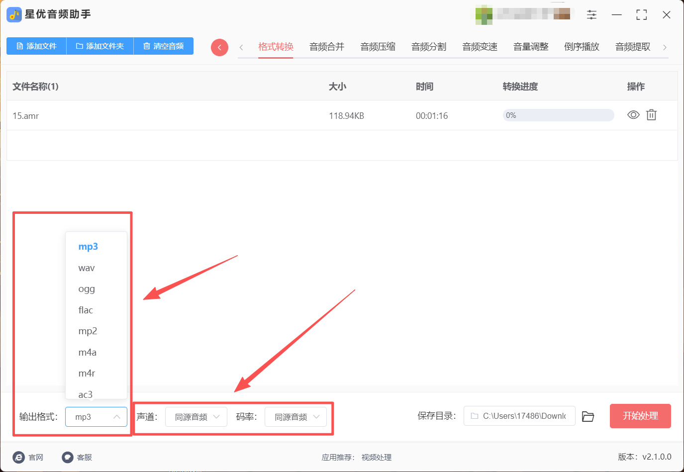
Task: Click the 清空音频 clear audio button
Action: pyautogui.click(x=164, y=46)
